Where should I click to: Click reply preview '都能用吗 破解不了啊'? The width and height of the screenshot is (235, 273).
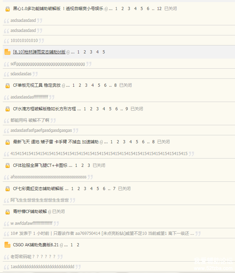(x=30, y=120)
